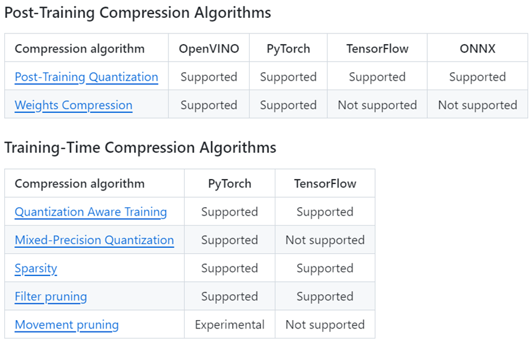Click OpenVINO Supported cell for Post-Training Quantization

[209, 77]
